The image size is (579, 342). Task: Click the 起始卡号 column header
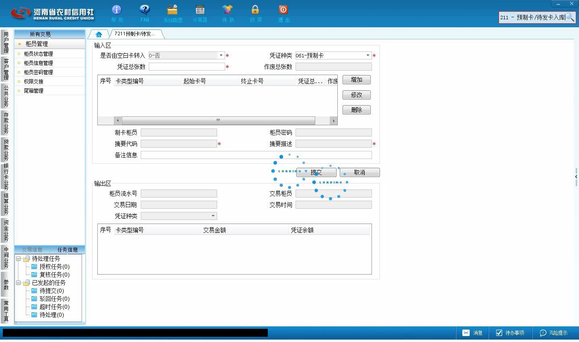pos(210,81)
